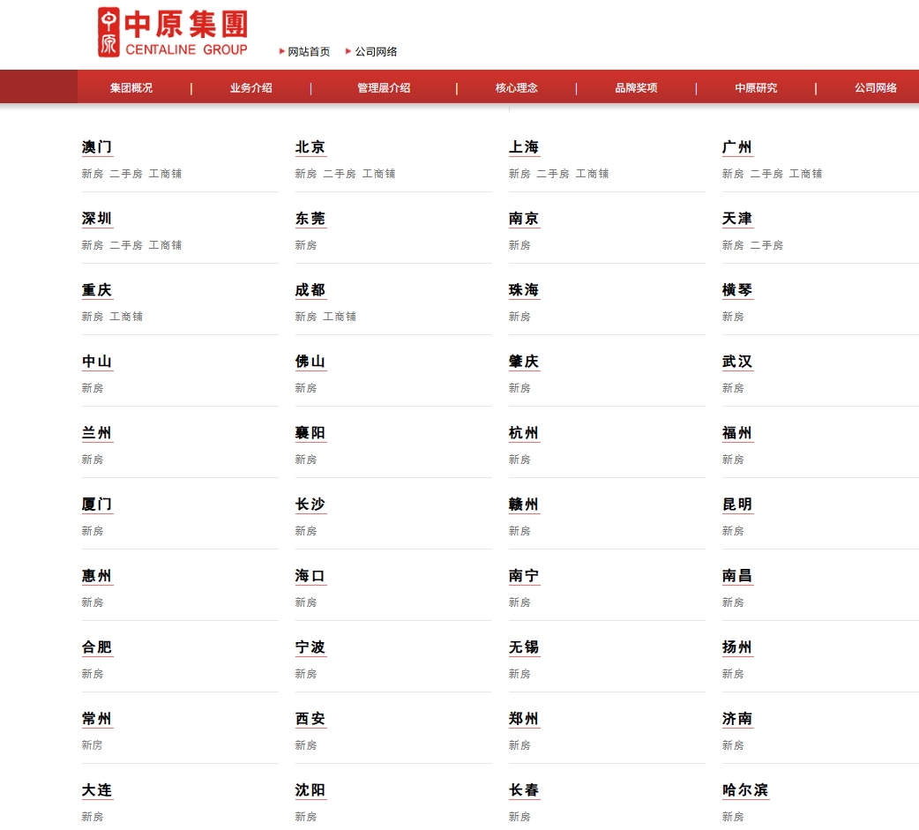Viewport: 919px width, 830px height.
Task: Open the 佛山 city heading
Action: tap(310, 362)
